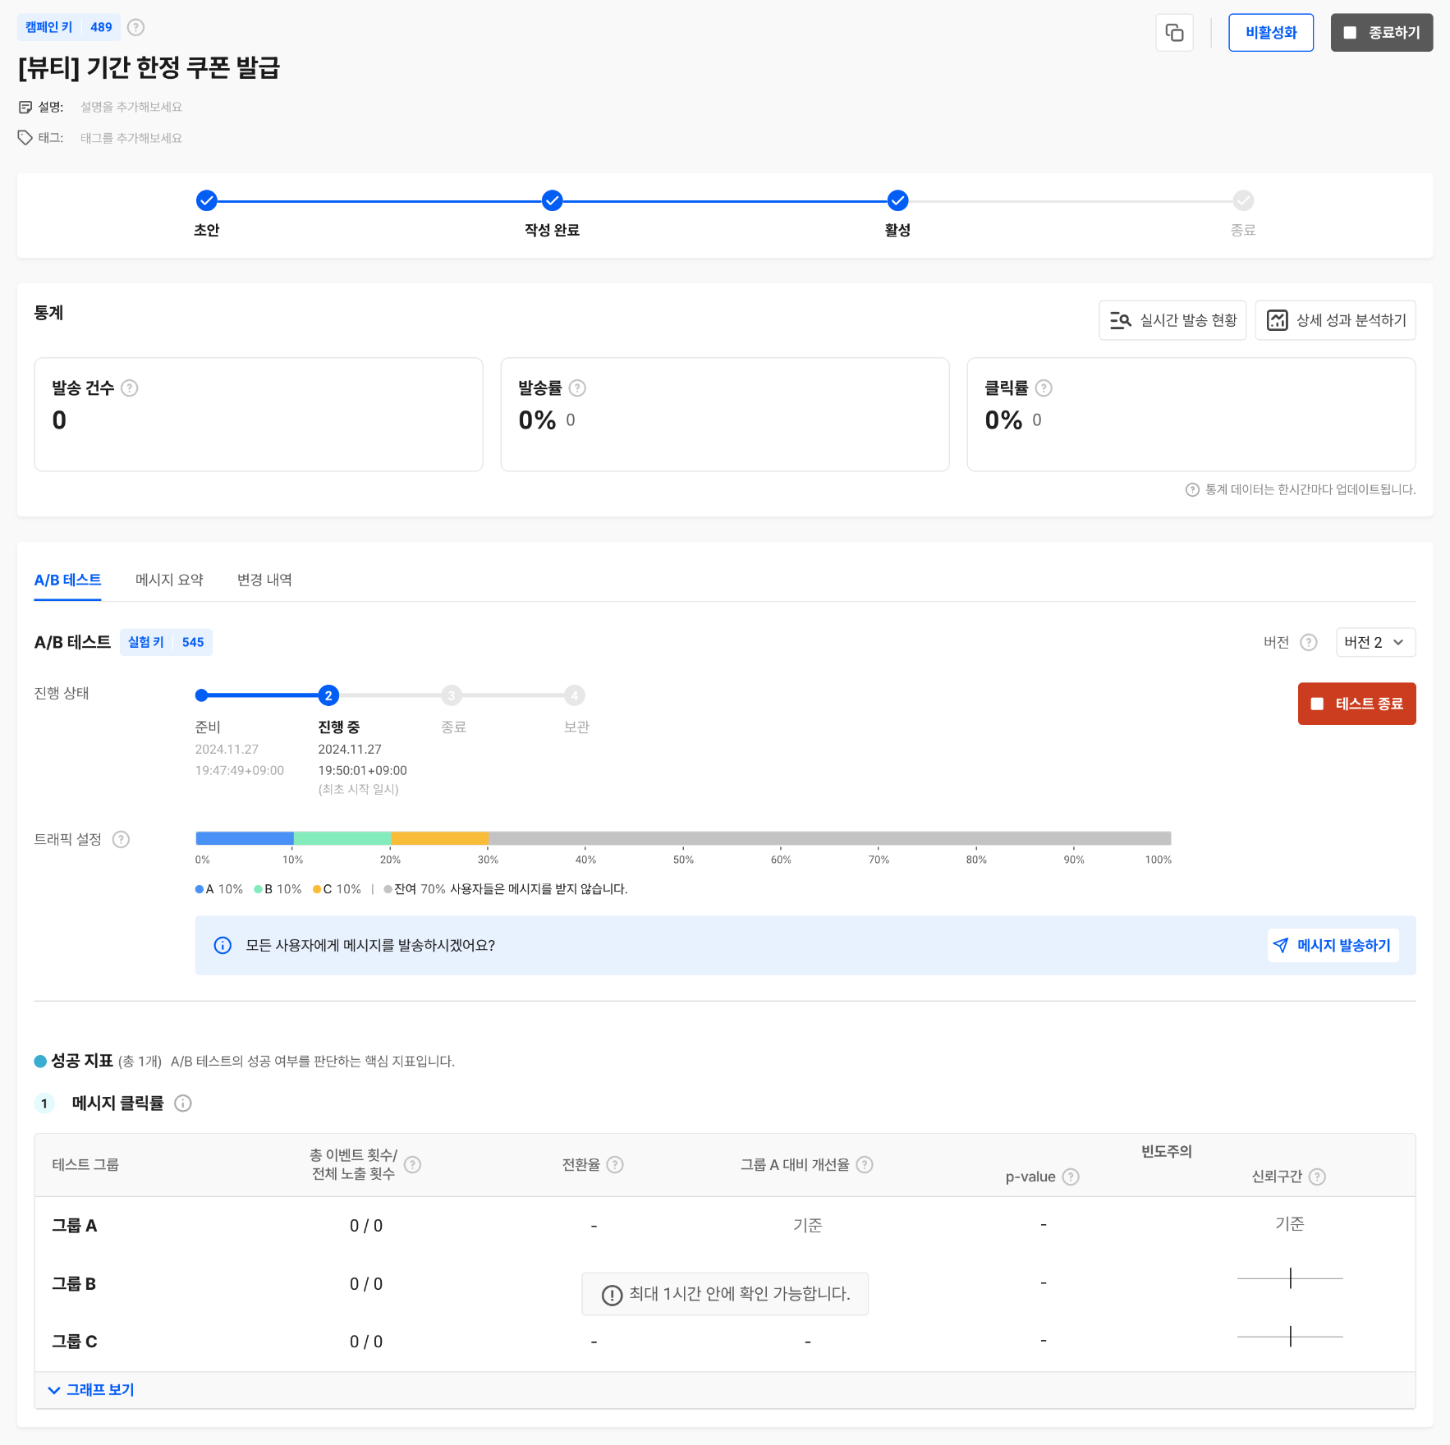
Task: Click help icon next to 전환율 column
Action: [615, 1165]
